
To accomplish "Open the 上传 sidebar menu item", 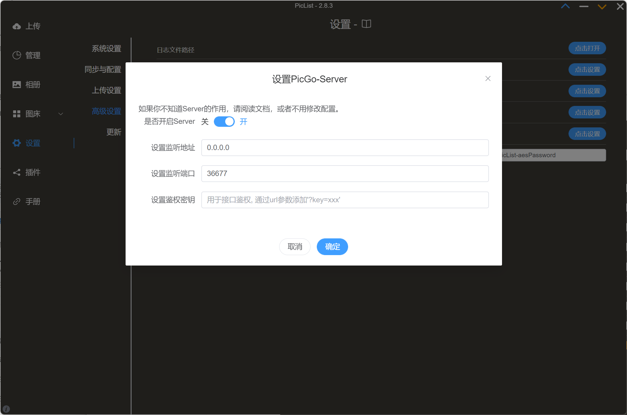I will 33,26.
